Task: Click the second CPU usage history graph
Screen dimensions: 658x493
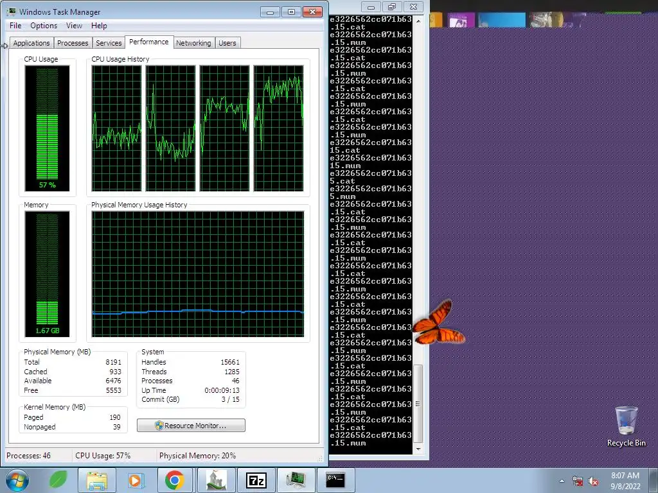Action: 171,128
